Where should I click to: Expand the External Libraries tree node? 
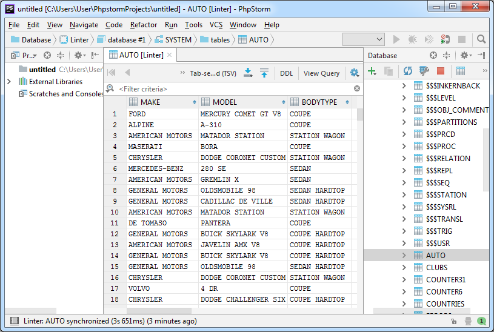9,82
